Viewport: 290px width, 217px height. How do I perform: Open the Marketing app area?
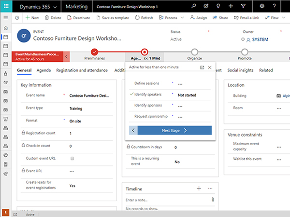coord(76,7)
